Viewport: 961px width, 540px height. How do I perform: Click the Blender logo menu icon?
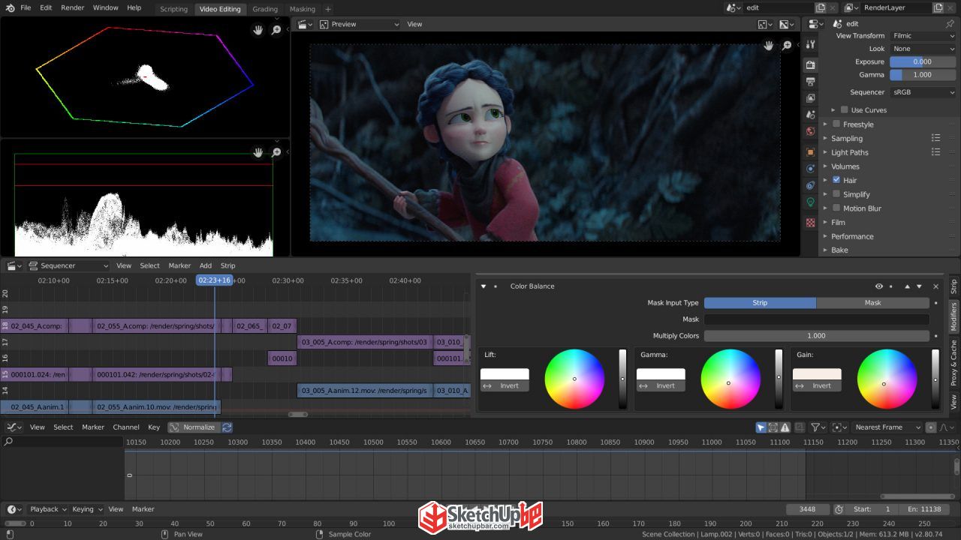point(10,7)
